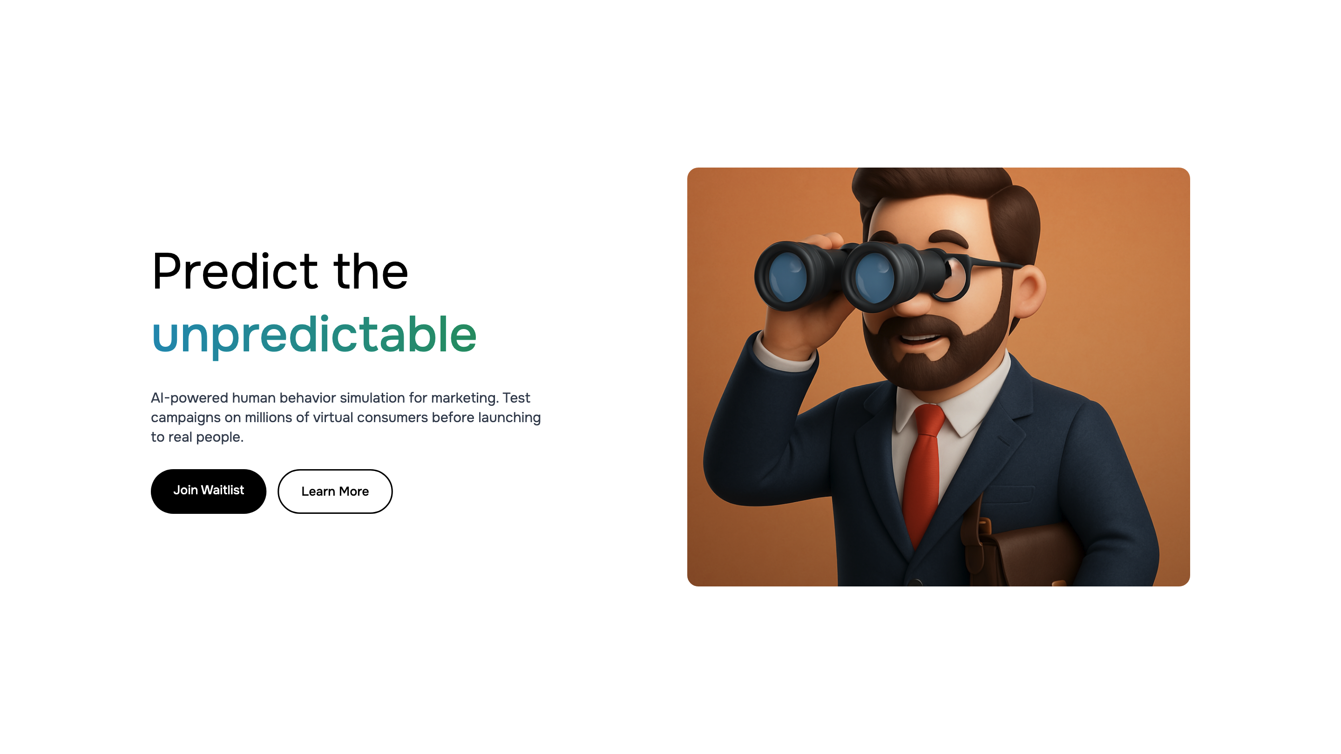This screenshot has height=754, width=1341.
Task: Click the left binocular lens in the illustration
Action: coord(787,276)
